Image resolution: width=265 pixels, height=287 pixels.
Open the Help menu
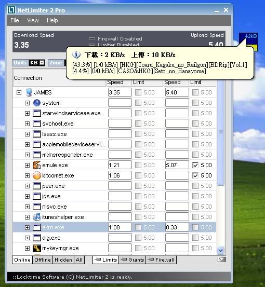52,20
